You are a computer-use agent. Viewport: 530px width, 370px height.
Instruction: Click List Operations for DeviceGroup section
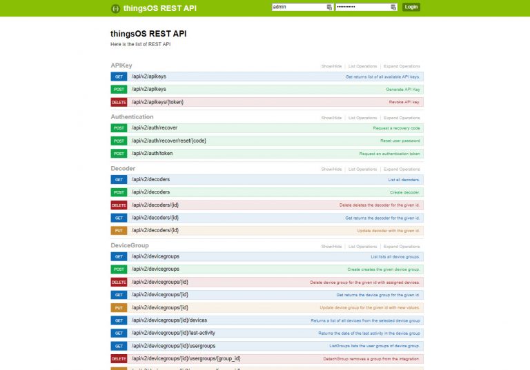[362, 247]
